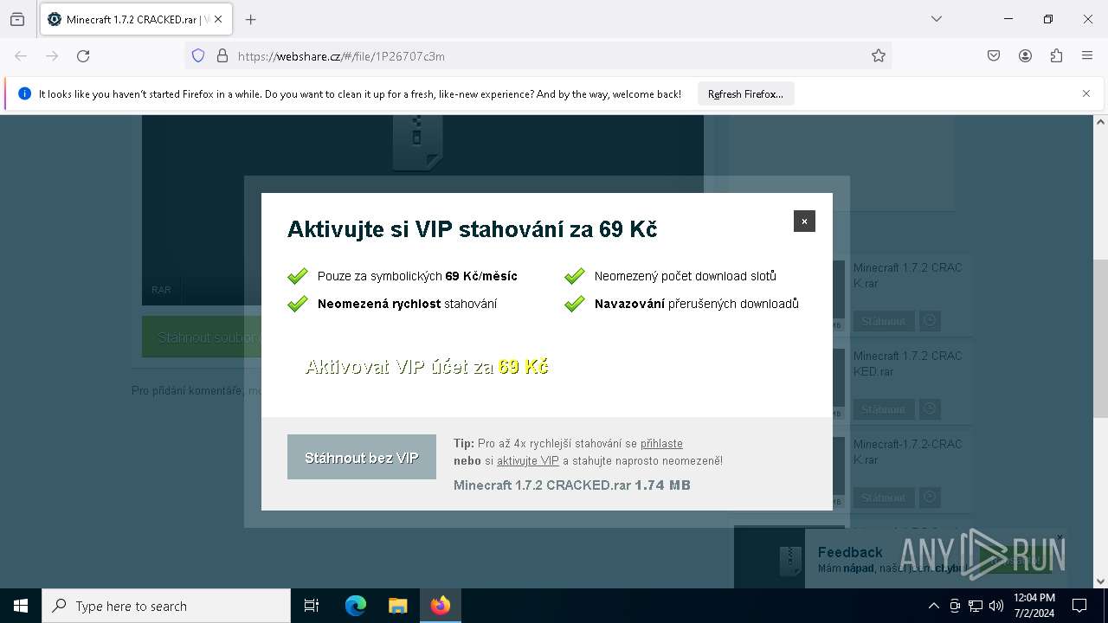Viewport: 1108px width, 623px height.
Task: Click the green Stáhnout soubor button behind popup
Action: (203, 337)
